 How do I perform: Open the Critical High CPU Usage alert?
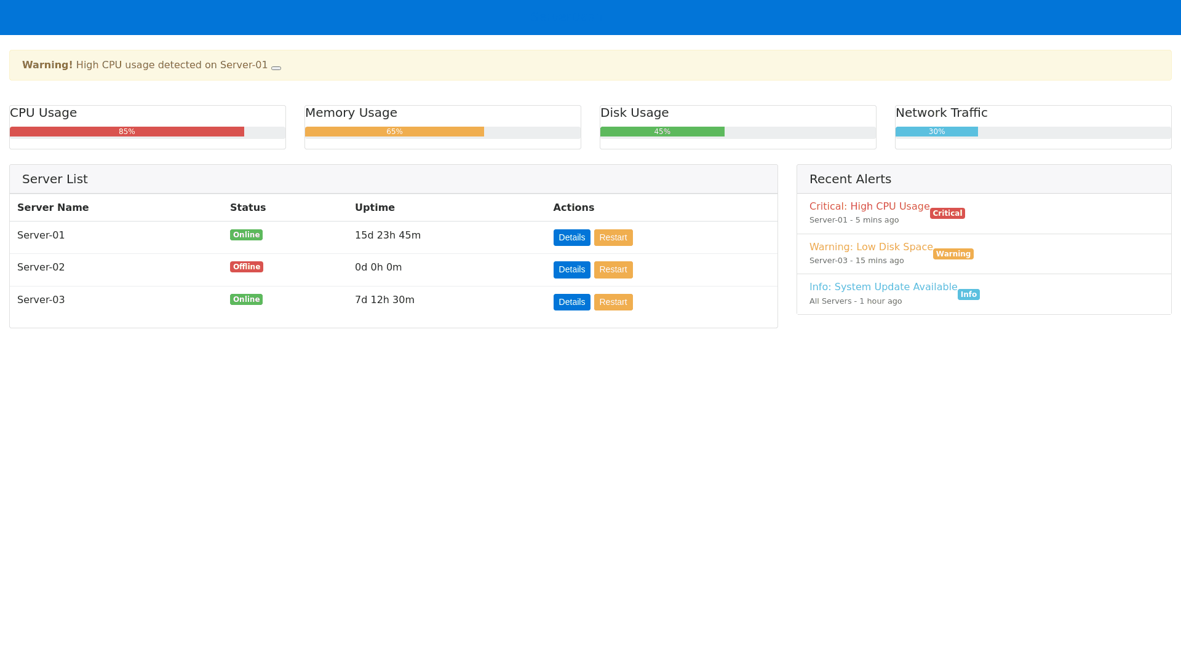pyautogui.click(x=869, y=207)
